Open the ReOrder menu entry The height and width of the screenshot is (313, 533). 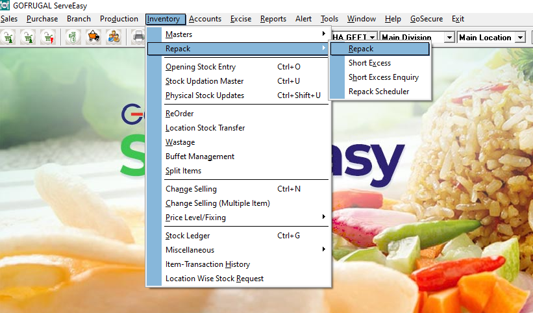point(239,114)
